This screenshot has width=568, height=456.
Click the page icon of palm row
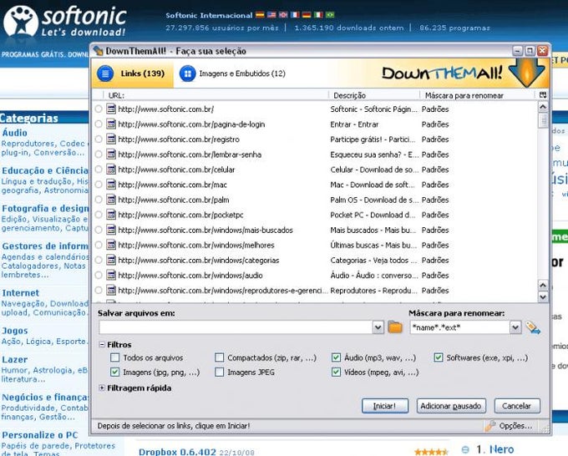[x=111, y=200]
